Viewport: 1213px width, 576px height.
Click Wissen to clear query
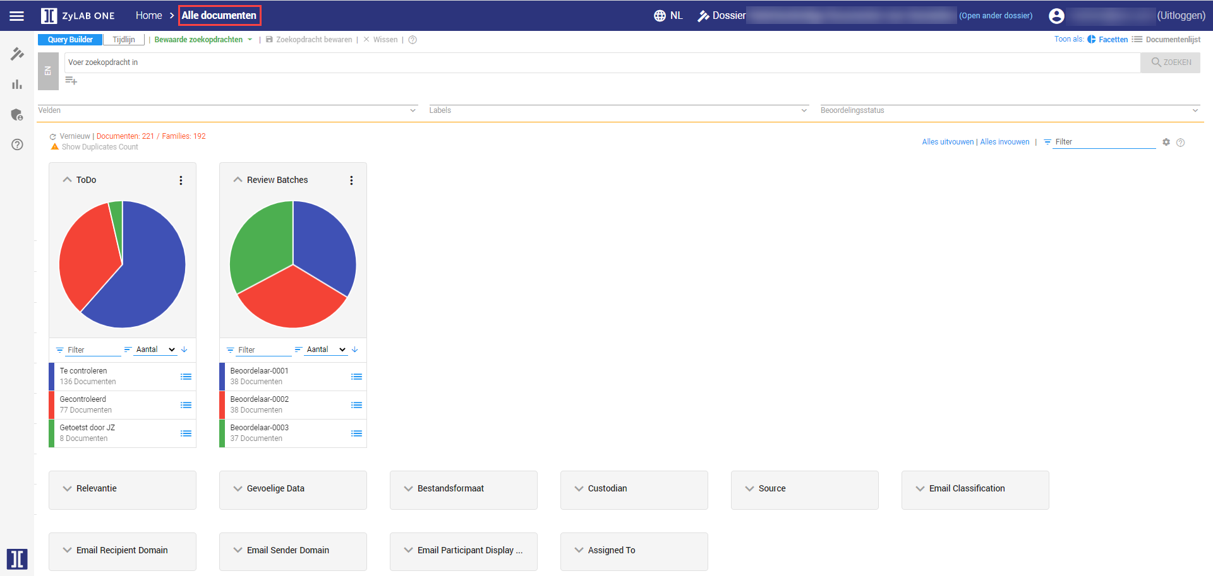[x=380, y=40]
